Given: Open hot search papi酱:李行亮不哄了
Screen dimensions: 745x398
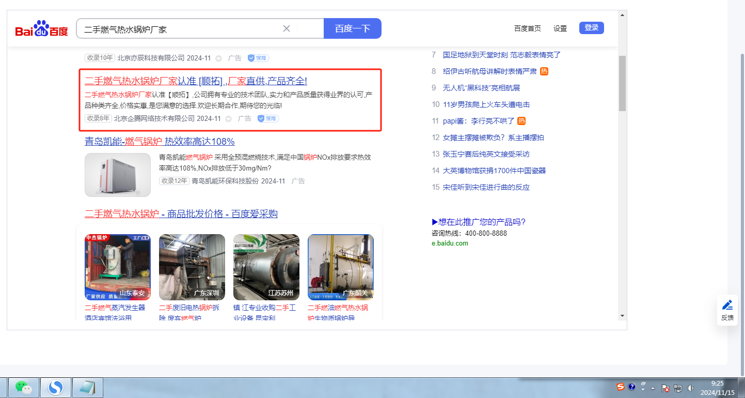Looking at the screenshot, I should (479, 121).
